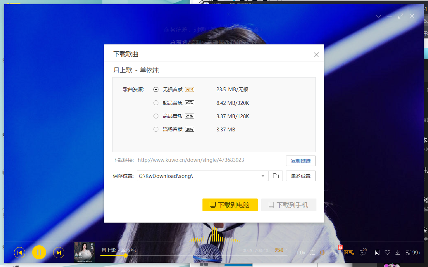Click the 8.42 MB/320K size text
Viewport: 428px width, 267px height.
point(233,103)
